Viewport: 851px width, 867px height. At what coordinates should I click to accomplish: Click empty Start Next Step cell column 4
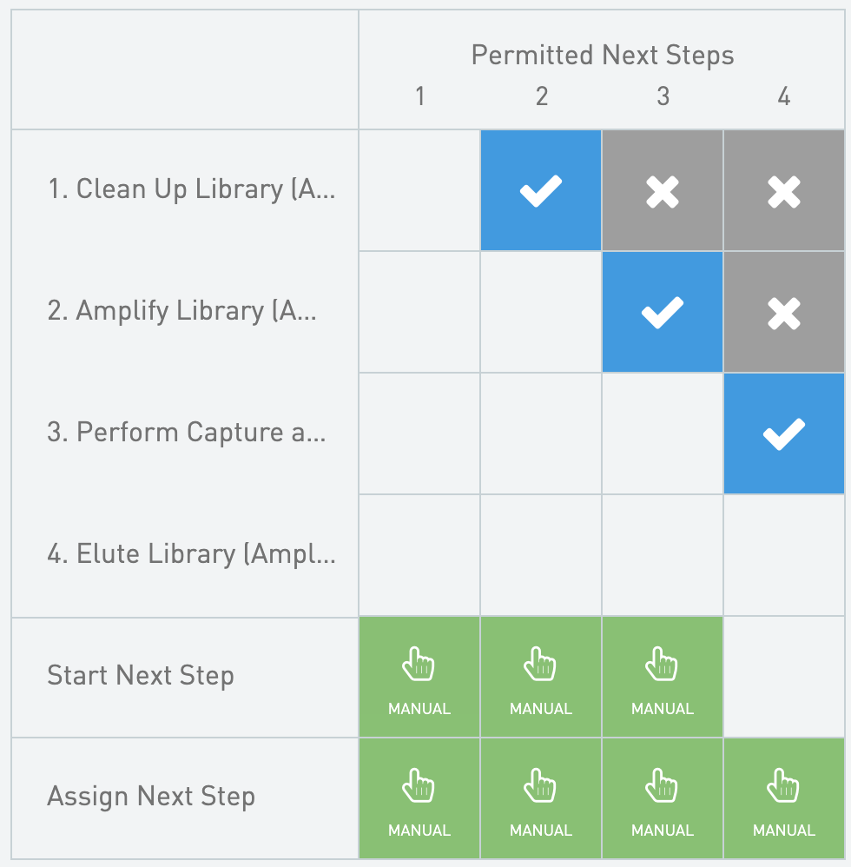click(x=783, y=677)
